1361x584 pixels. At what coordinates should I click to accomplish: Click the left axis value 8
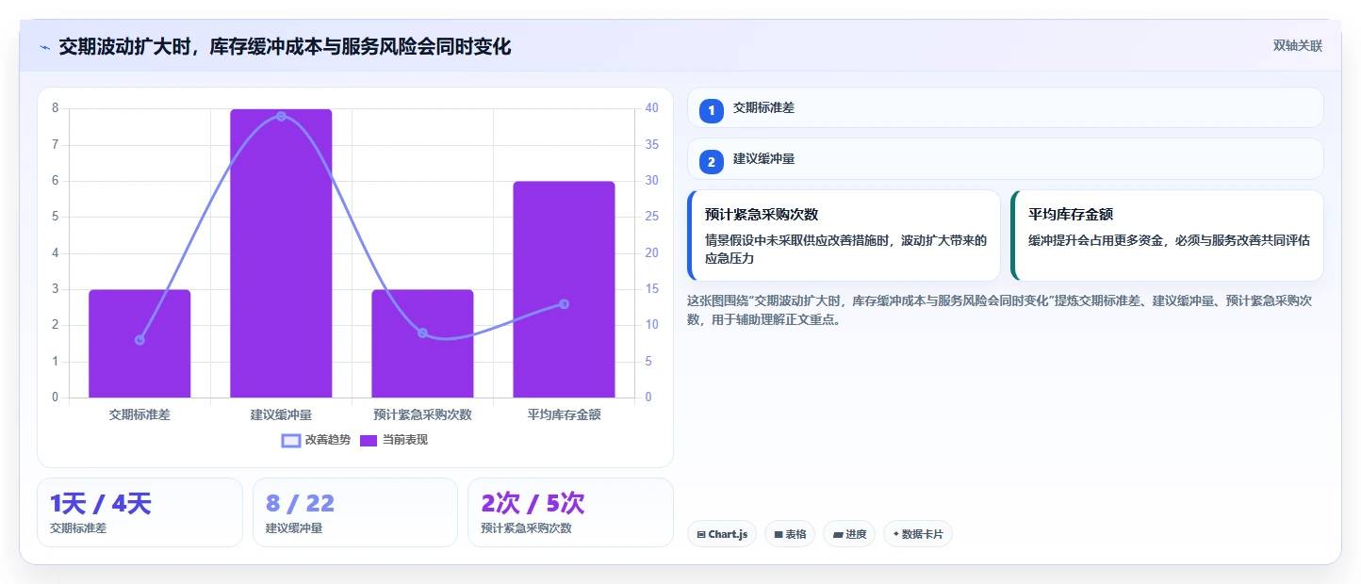click(55, 108)
